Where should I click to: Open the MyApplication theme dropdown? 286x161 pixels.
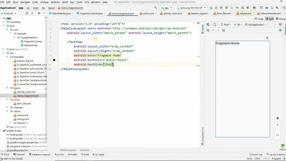(x=256, y=25)
